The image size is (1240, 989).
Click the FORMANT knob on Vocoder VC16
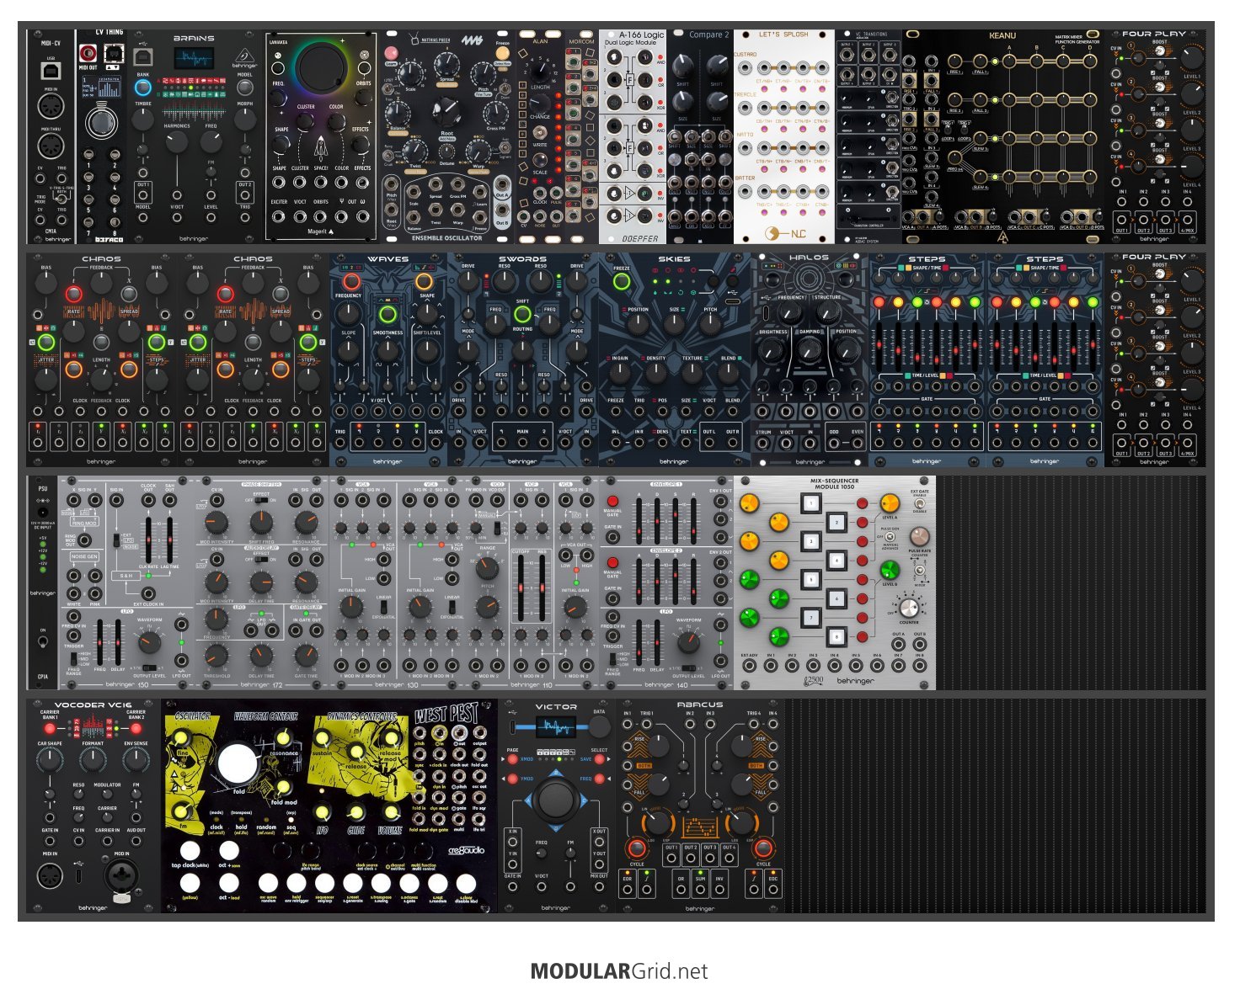pyautogui.click(x=93, y=760)
